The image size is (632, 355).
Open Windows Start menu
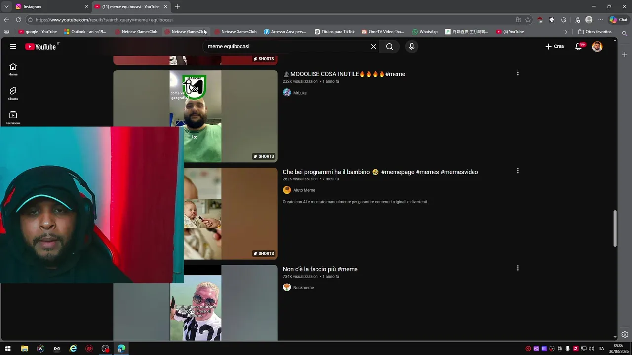(8, 349)
